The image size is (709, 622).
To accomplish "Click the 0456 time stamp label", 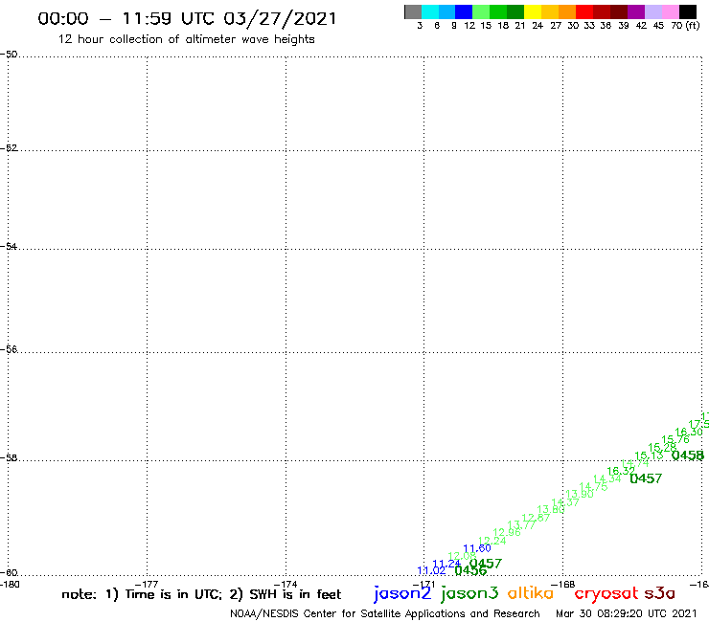I will 470,571.
